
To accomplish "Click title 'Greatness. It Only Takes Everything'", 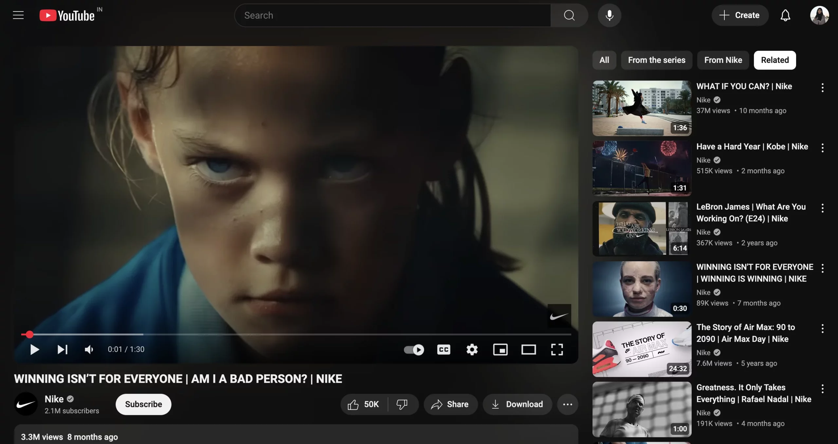I will click(x=754, y=393).
